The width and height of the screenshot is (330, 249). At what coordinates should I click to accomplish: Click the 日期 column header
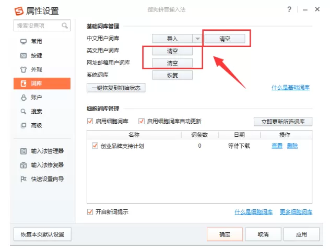coord(239,135)
